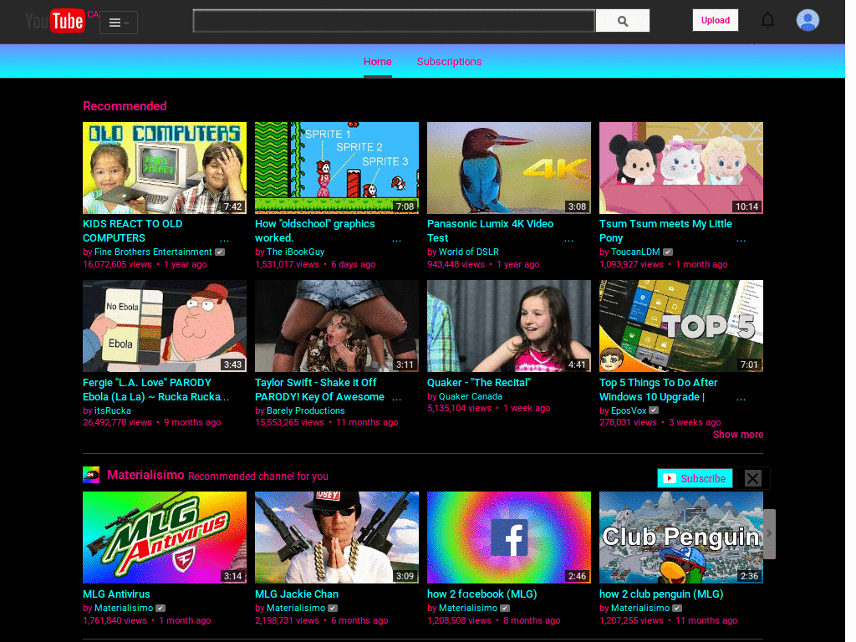Screen dimensions: 856x642
Task: Focus the search input field
Action: coord(394,21)
